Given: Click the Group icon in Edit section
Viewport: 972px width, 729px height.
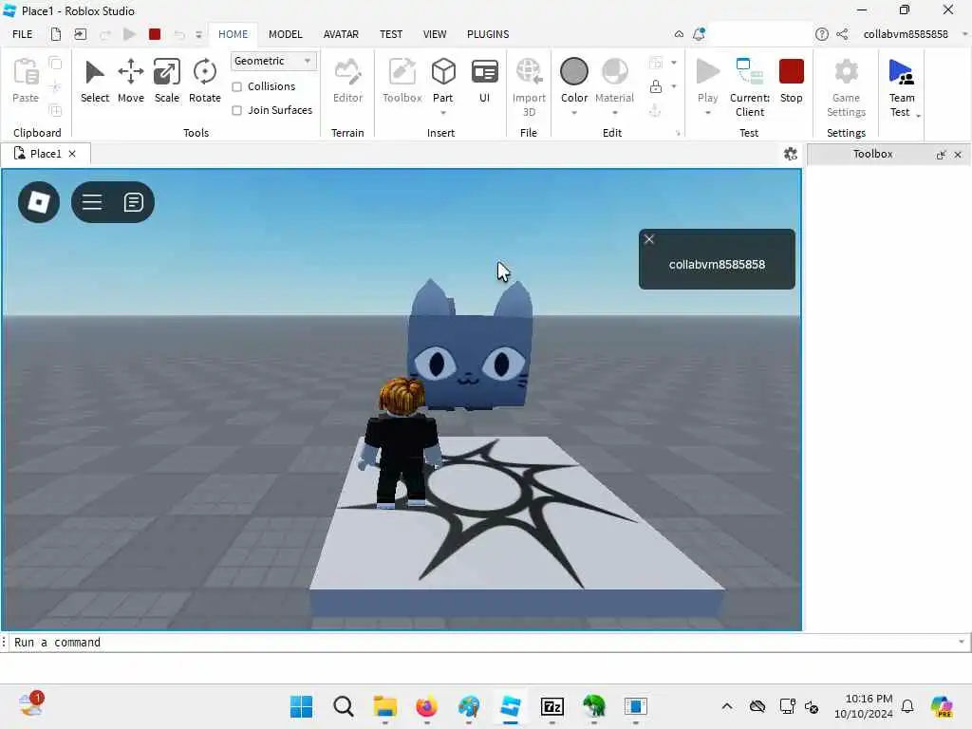Looking at the screenshot, I should 655,63.
